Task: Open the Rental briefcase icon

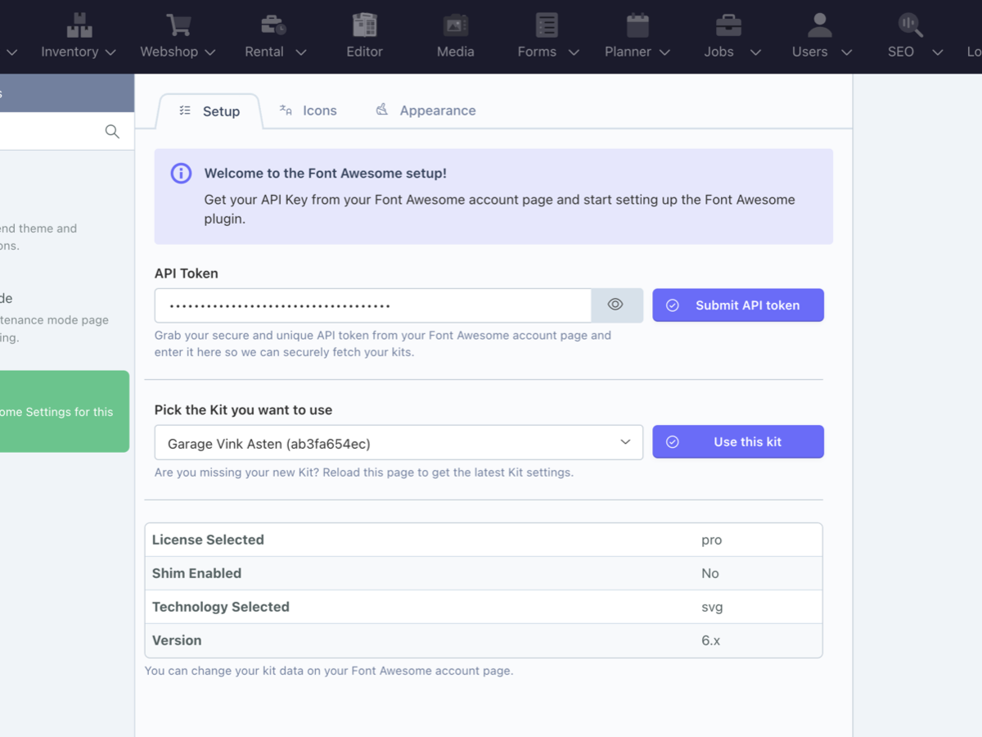Action: tap(273, 25)
